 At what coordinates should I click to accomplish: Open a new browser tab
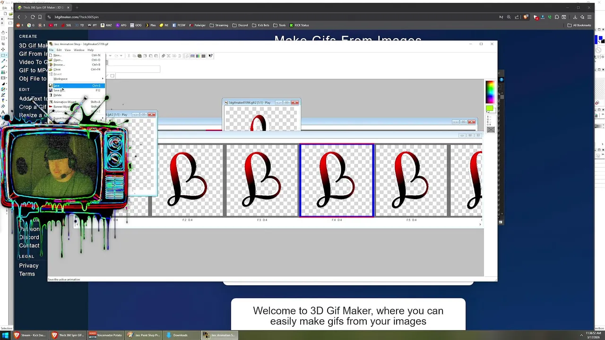(77, 8)
